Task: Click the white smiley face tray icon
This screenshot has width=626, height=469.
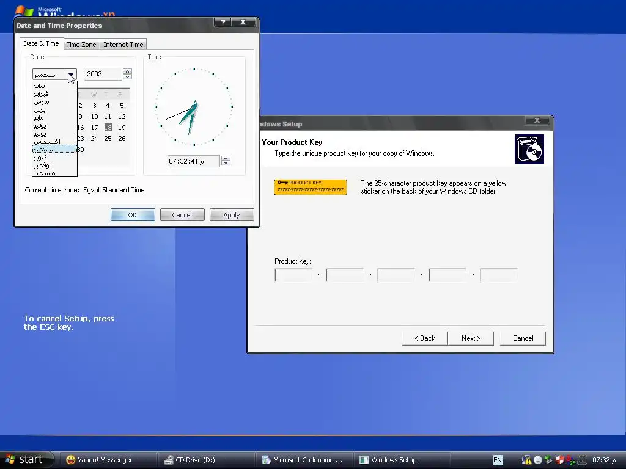Action: [538, 460]
